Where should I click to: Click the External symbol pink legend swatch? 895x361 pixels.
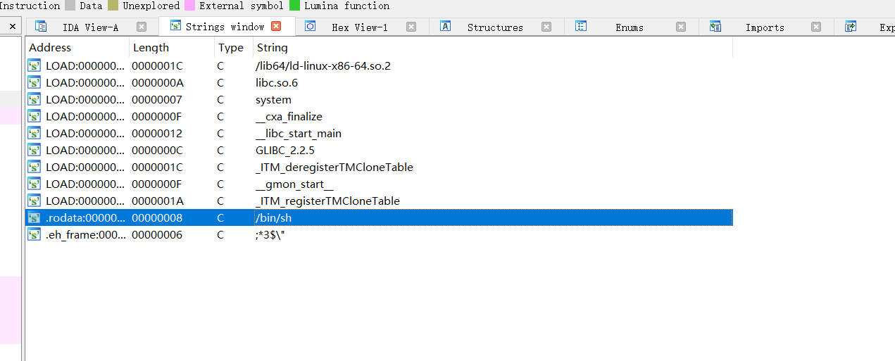(189, 6)
